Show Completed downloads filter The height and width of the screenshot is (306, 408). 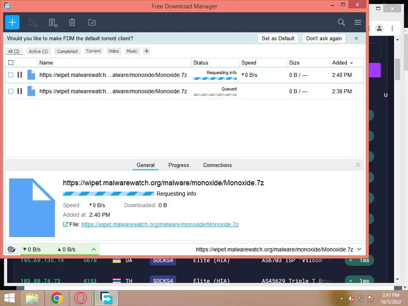pos(67,51)
